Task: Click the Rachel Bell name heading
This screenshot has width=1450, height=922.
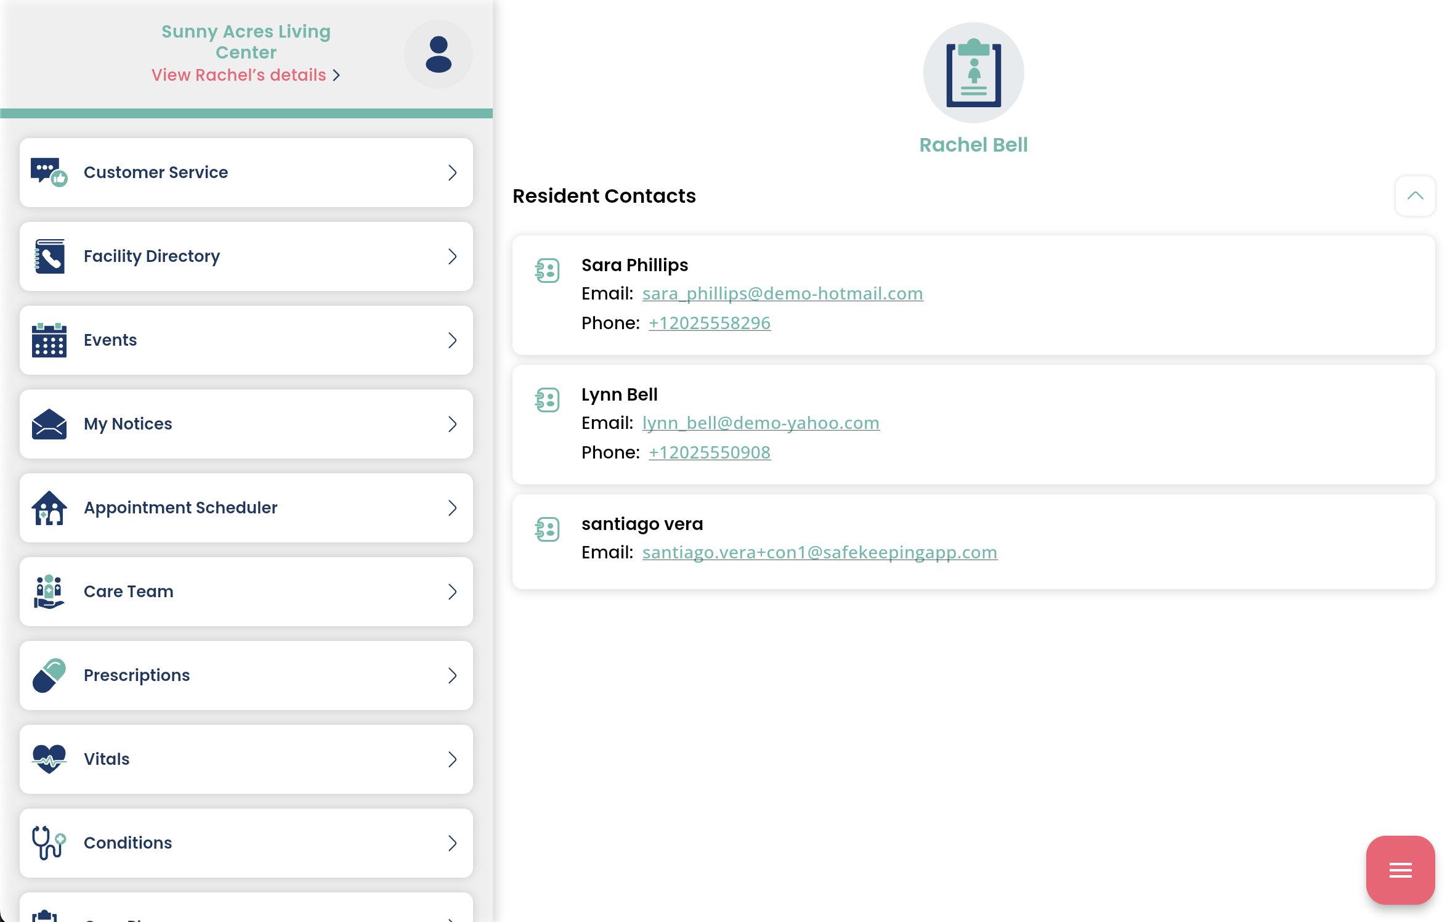Action: point(973,145)
